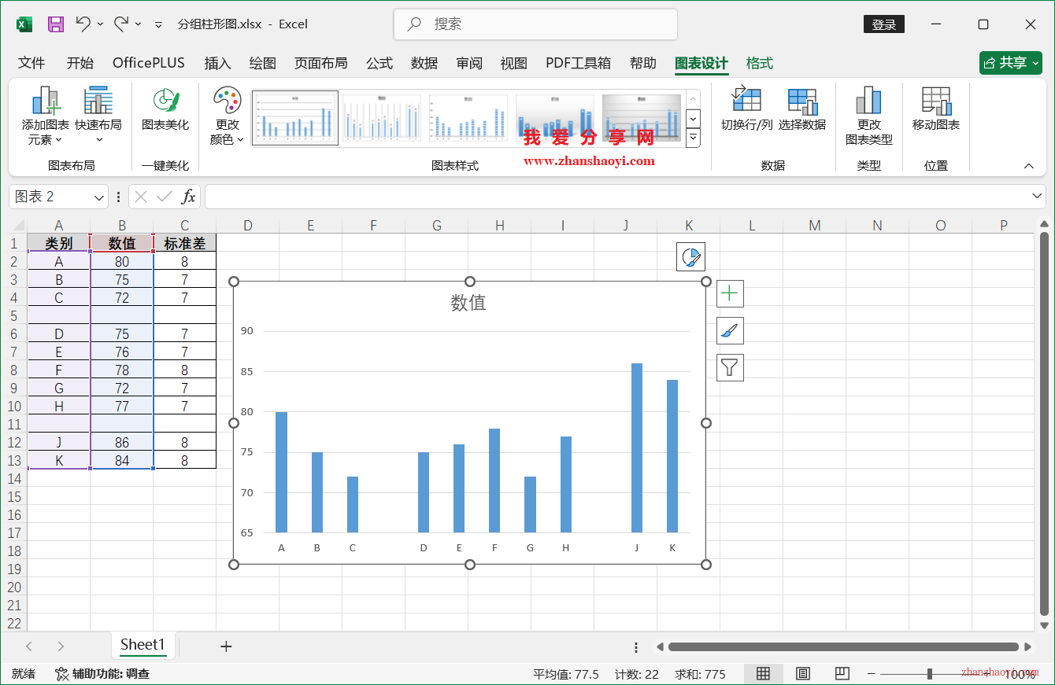
Task: Click the 图表美化 beautify icon
Action: pyautogui.click(x=165, y=114)
